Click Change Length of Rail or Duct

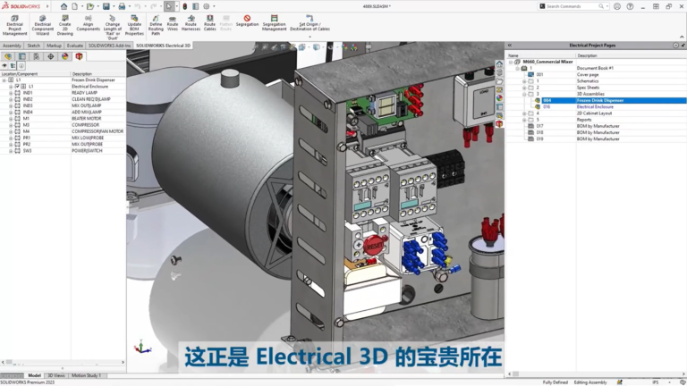113,28
